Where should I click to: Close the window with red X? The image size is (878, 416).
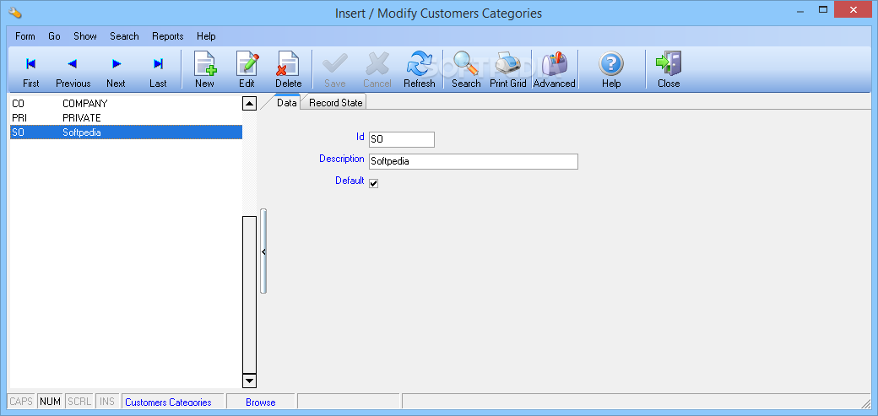pyautogui.click(x=853, y=10)
